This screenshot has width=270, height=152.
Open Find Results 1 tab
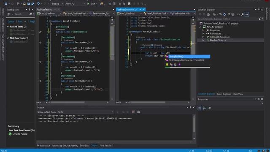click(106, 146)
